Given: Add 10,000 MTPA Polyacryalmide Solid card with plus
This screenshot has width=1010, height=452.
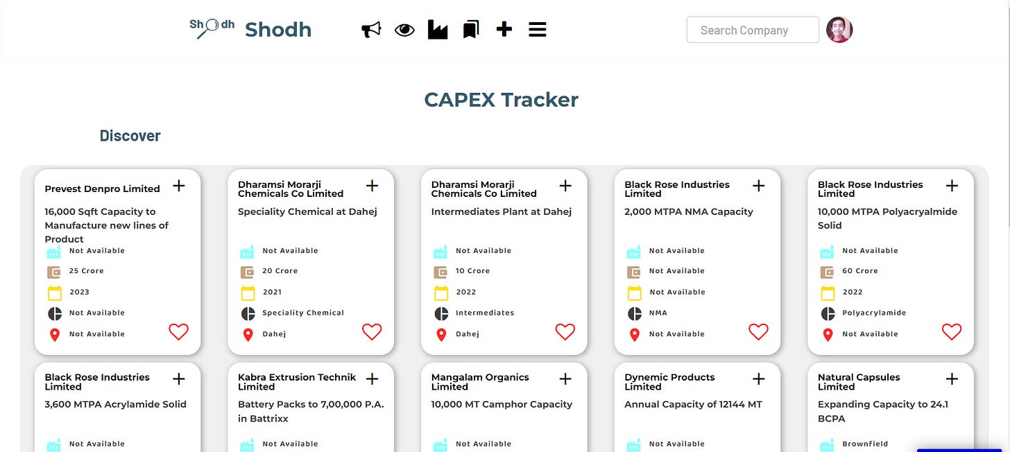Looking at the screenshot, I should 952,185.
